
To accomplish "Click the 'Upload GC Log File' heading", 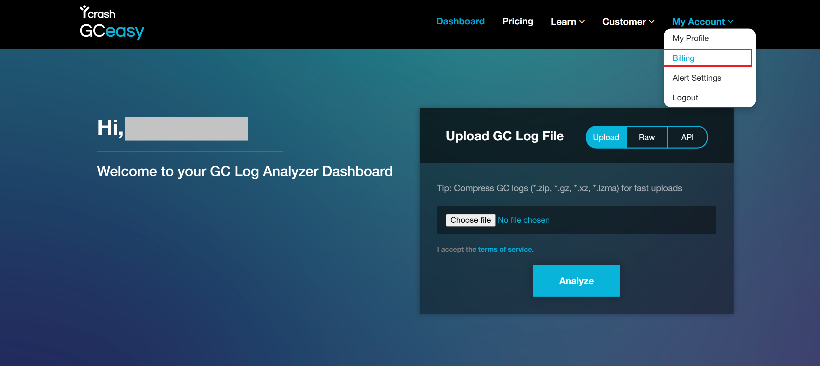I will pyautogui.click(x=504, y=136).
